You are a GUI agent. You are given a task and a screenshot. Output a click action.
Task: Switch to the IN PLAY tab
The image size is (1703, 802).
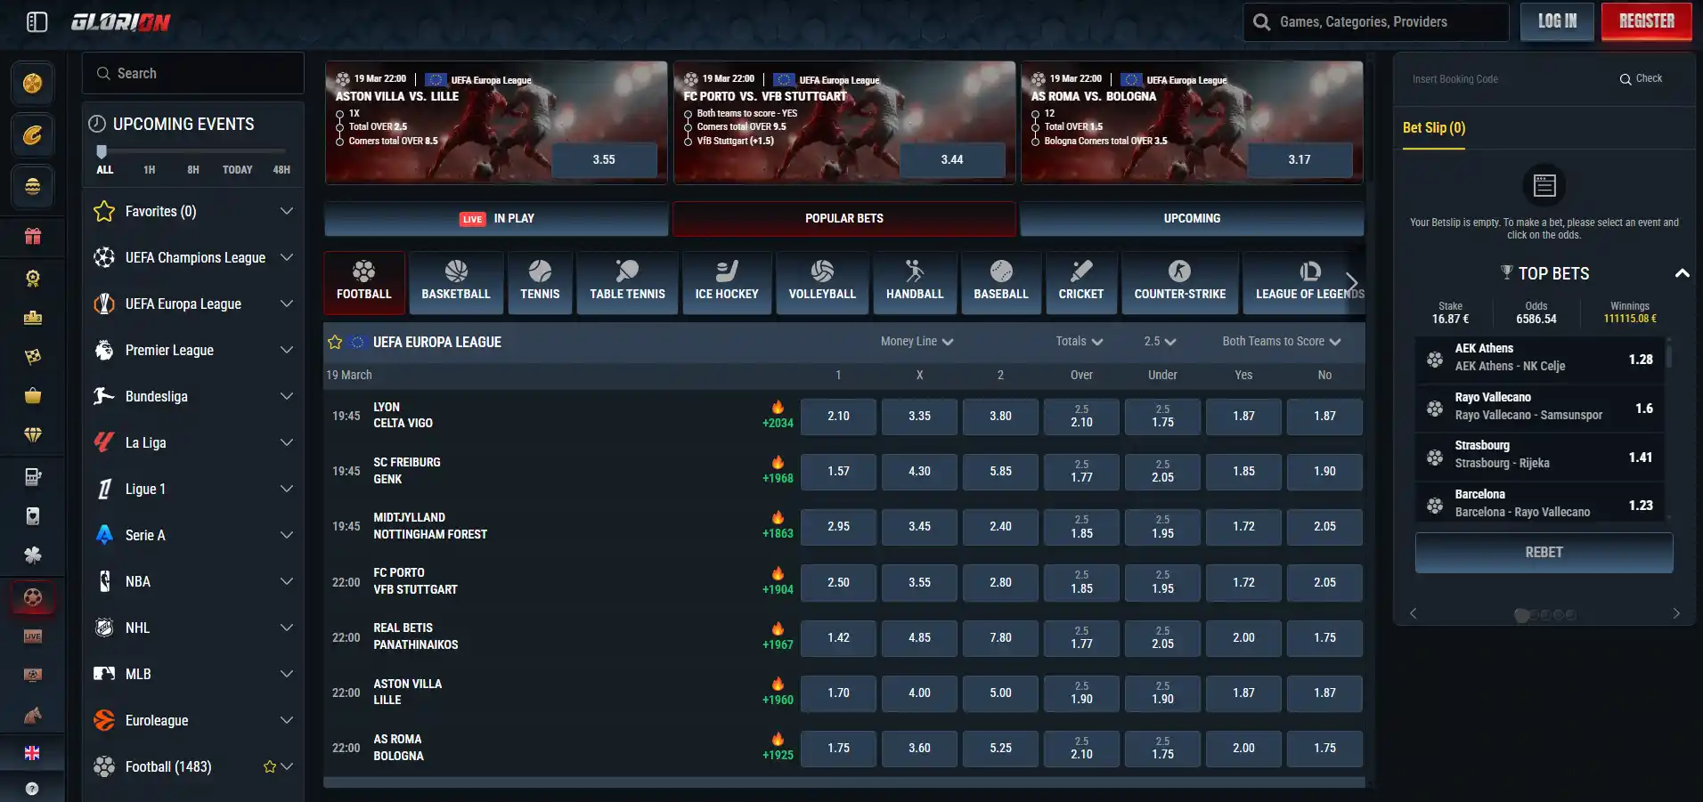[x=496, y=218]
